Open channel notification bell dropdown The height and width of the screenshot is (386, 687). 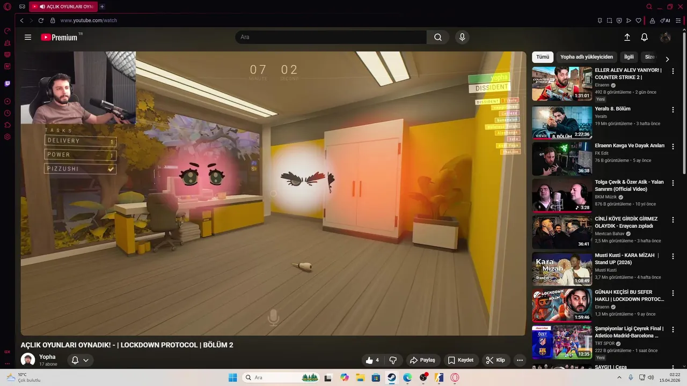pos(81,360)
